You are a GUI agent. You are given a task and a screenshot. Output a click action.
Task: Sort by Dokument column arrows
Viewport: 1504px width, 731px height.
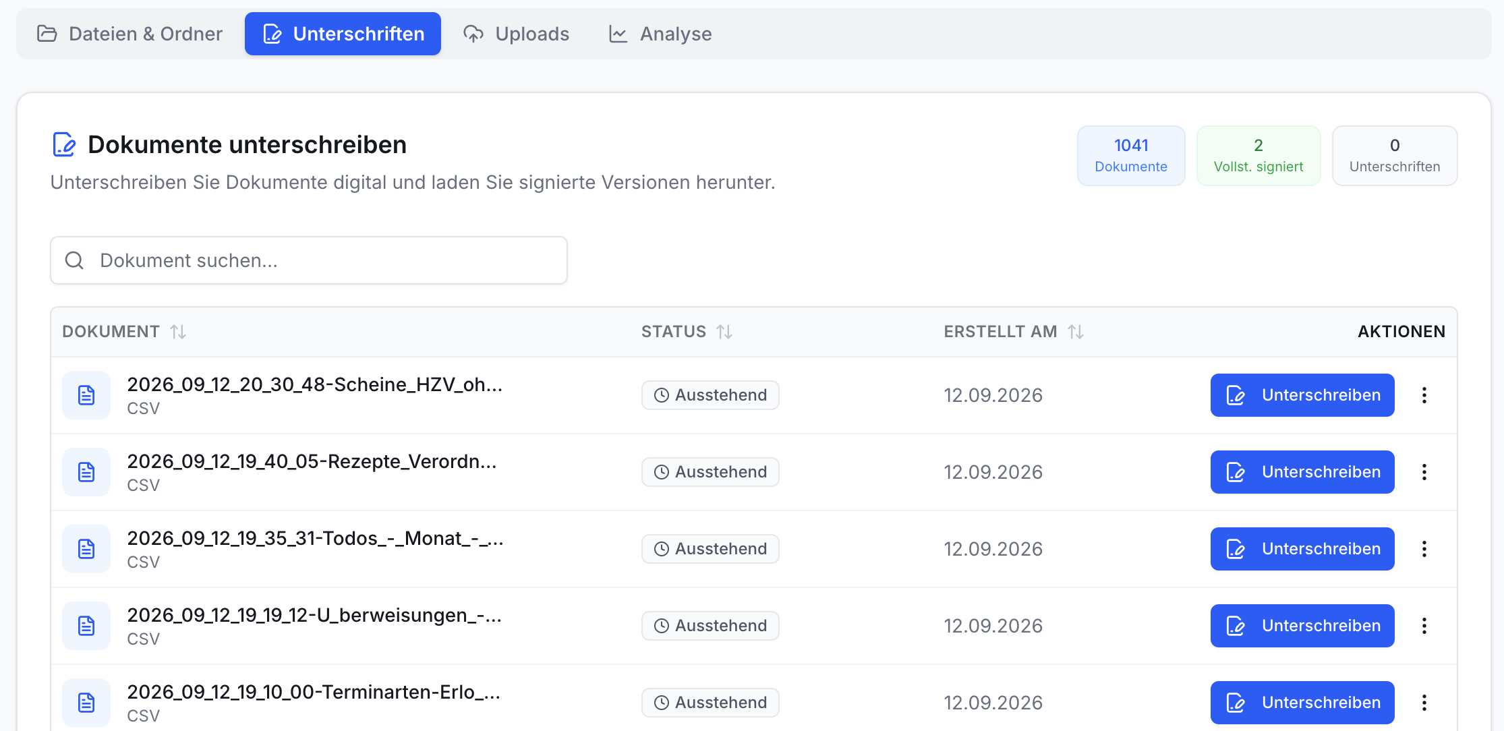(x=178, y=332)
